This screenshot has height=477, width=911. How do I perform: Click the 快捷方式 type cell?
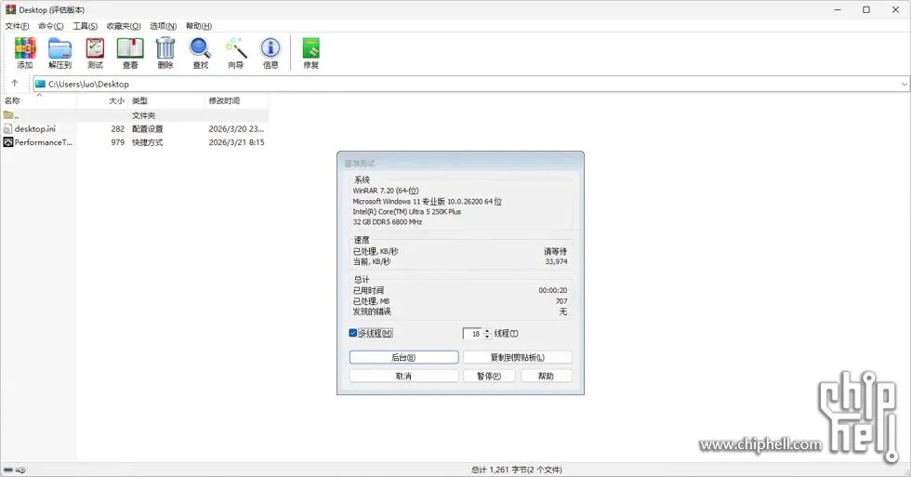point(148,142)
